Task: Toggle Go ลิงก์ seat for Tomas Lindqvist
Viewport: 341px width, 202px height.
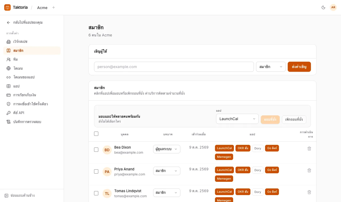Action: point(272,192)
